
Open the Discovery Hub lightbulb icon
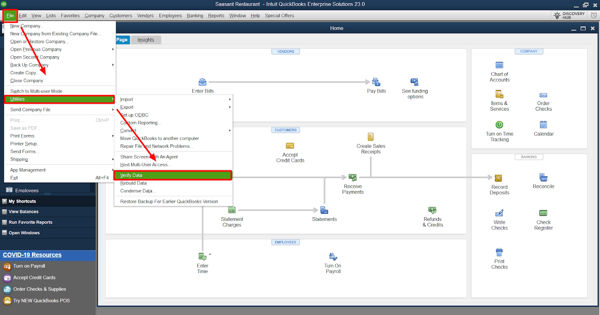[x=557, y=15]
